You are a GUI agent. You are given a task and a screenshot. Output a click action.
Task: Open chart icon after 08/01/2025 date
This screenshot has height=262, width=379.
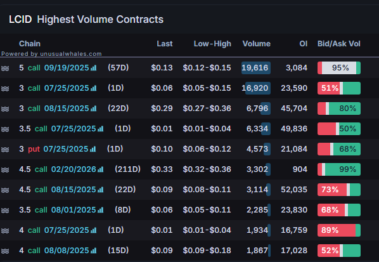point(101,210)
